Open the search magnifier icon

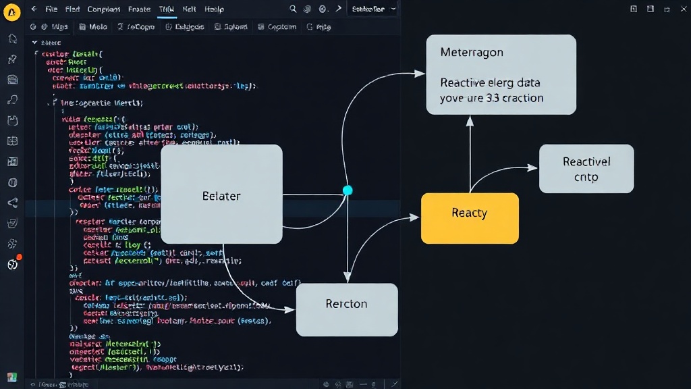click(x=293, y=9)
